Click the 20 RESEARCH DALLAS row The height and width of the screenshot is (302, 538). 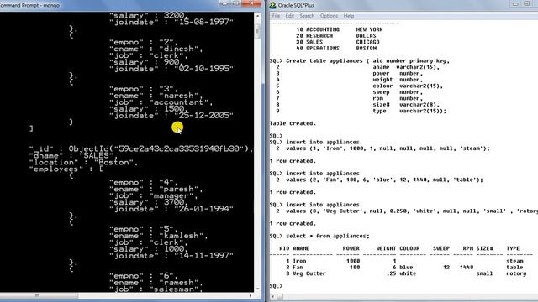336,35
